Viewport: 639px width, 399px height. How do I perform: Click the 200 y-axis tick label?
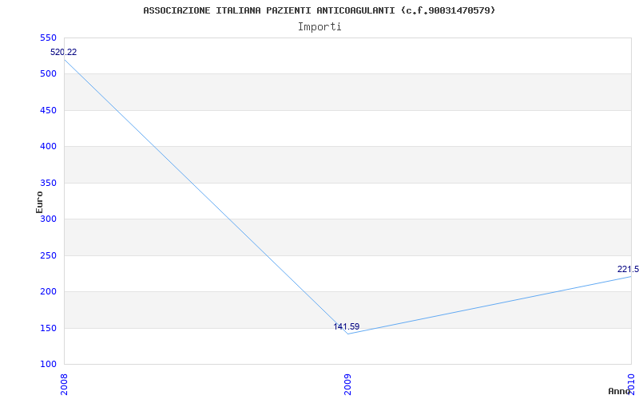(x=48, y=292)
